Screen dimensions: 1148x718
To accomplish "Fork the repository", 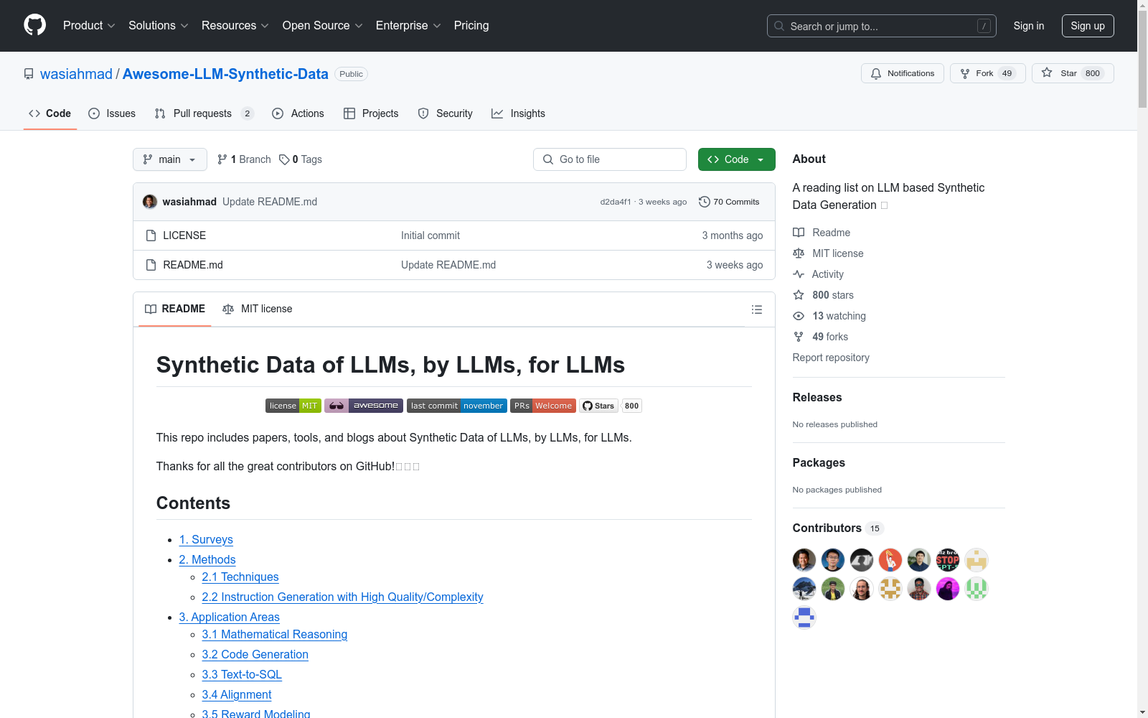I will [x=987, y=73].
